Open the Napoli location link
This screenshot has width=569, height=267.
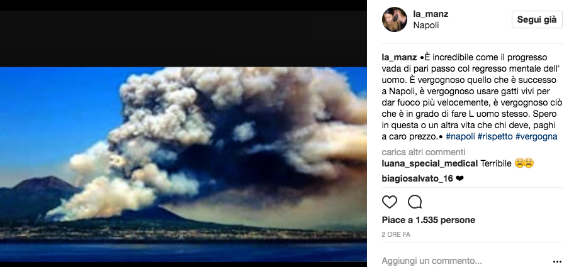coord(426,25)
